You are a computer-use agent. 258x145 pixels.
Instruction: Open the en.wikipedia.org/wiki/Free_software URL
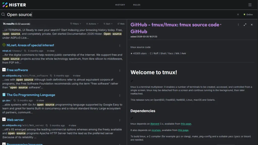tap(25, 76)
